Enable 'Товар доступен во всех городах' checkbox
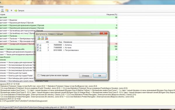The image size is (175, 110). [38, 75]
